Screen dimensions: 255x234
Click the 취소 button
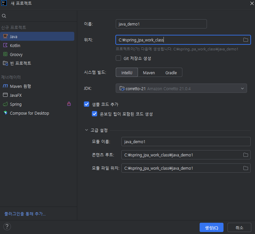(x=239, y=227)
